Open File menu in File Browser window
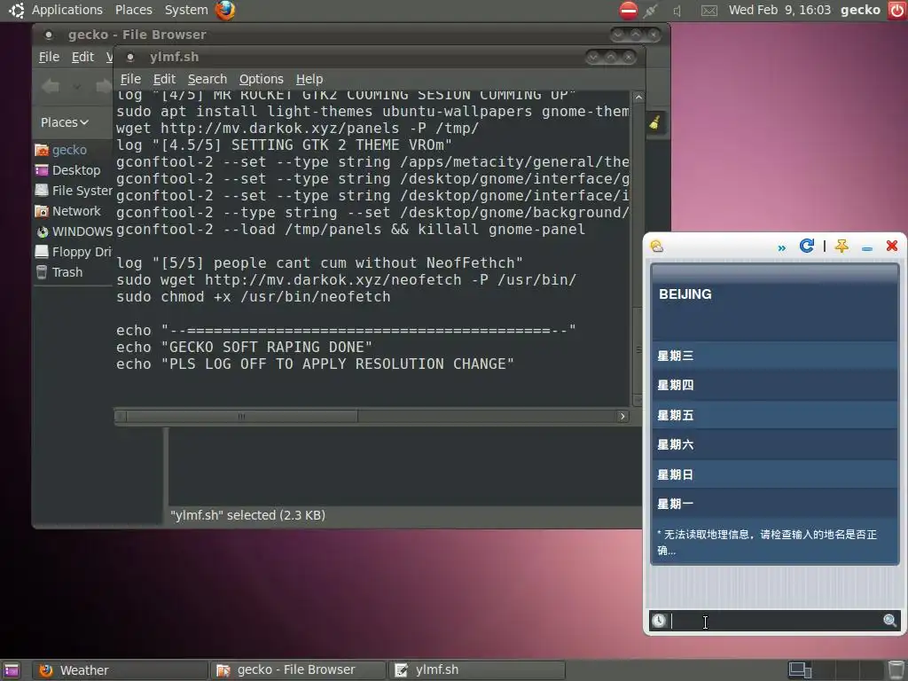 [49, 57]
